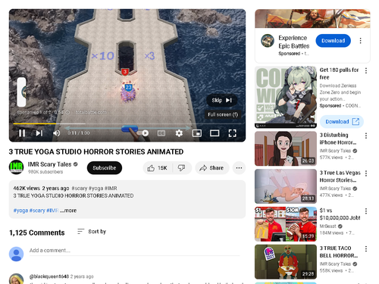This screenshot has height=284, width=379.
Task: Switch to theater mode
Action: point(215,133)
